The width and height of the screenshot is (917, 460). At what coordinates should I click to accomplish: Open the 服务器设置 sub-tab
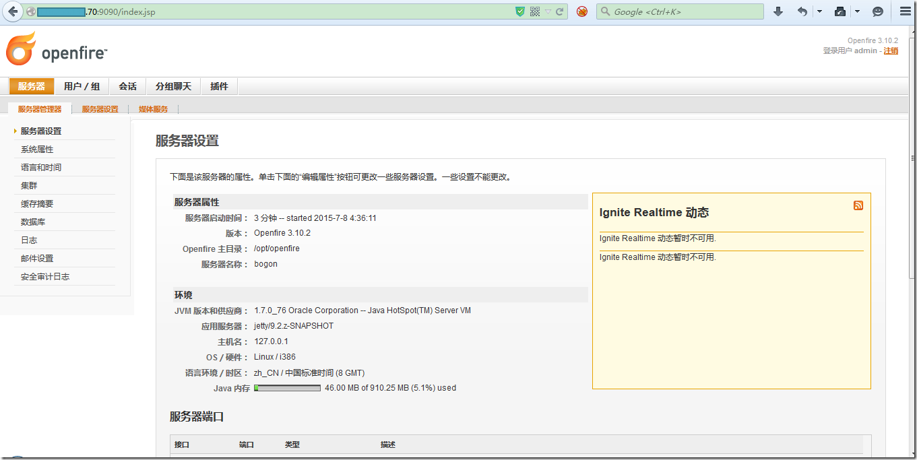point(100,109)
